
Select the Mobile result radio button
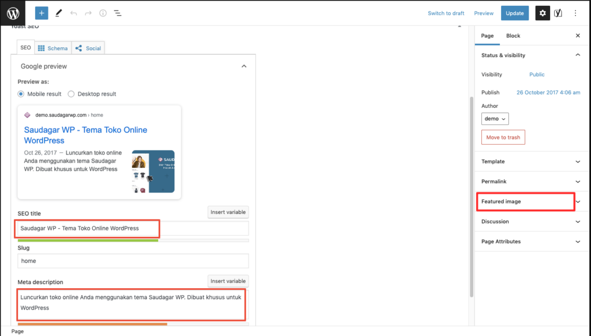(x=21, y=94)
